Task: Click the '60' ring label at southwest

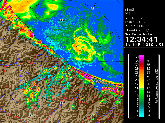Action: pyautogui.click(x=31, y=115)
